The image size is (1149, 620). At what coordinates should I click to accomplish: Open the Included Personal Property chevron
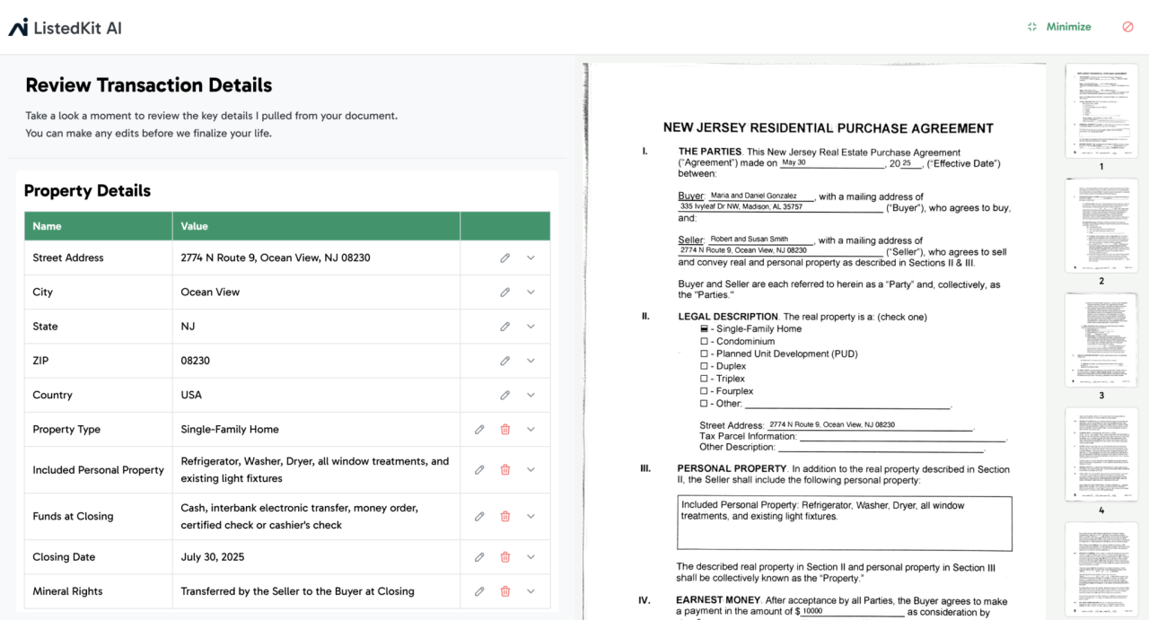coord(531,469)
